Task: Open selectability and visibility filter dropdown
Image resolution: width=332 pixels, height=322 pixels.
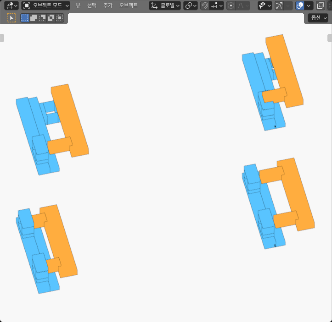Action: coord(265,5)
